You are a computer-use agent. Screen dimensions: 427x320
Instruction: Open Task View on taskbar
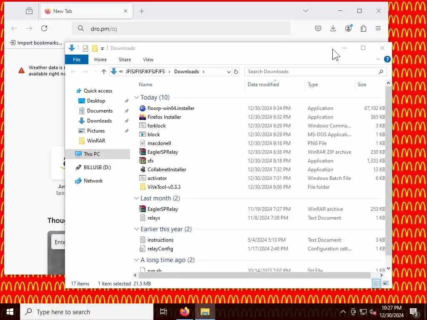(163, 312)
